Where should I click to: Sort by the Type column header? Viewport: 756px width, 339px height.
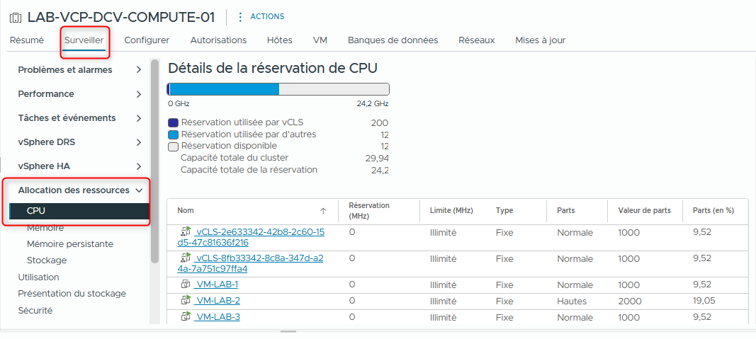point(504,210)
